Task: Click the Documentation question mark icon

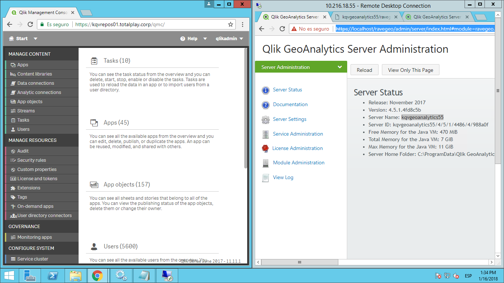Action: [266, 105]
